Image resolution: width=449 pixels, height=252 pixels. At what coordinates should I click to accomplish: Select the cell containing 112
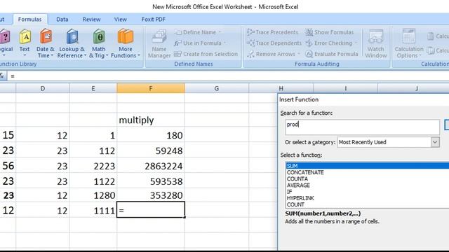93,150
